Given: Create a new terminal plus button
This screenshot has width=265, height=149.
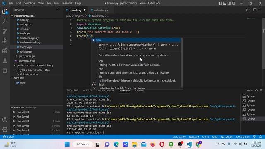Looking at the screenshot, I should tap(248, 90).
